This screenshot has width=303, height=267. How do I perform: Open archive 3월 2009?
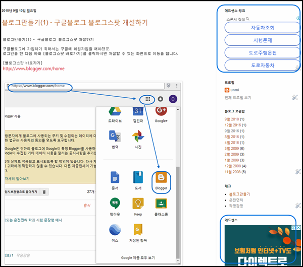232,149
